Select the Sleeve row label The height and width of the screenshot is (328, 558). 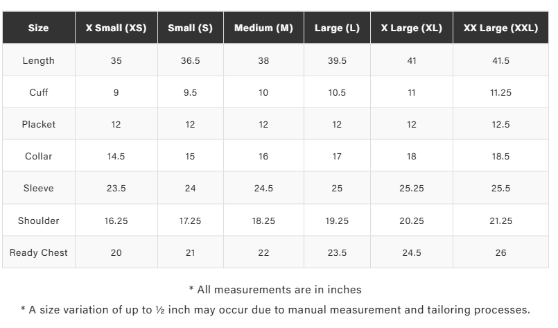pos(38,188)
